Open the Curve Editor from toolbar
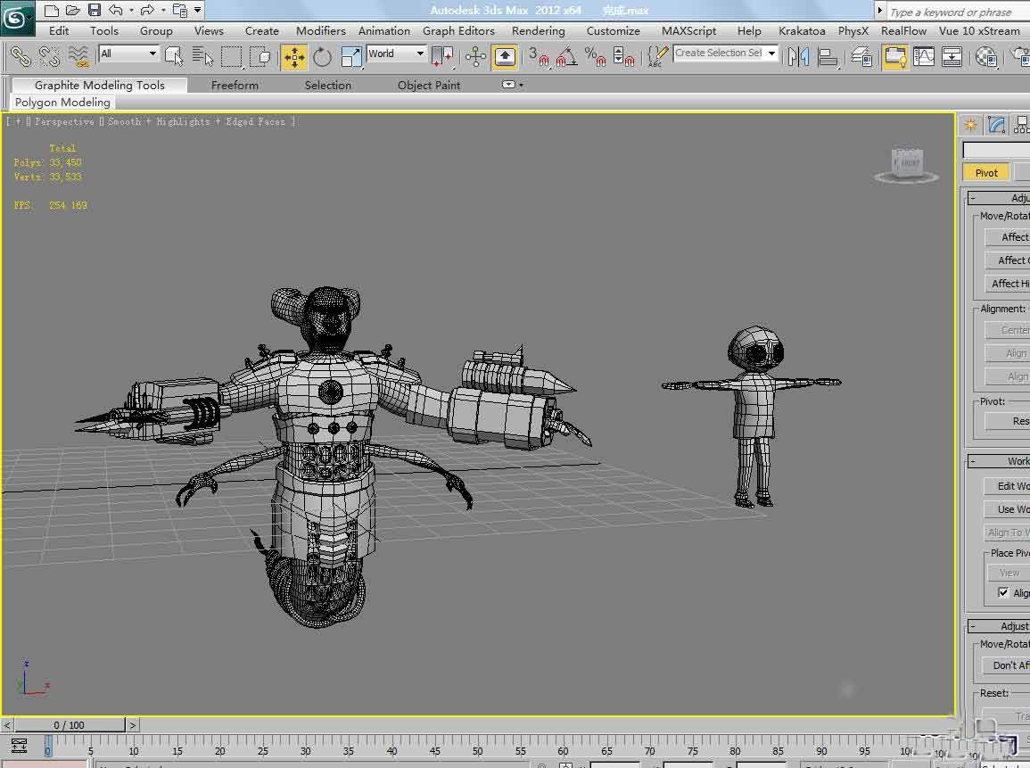 point(924,57)
